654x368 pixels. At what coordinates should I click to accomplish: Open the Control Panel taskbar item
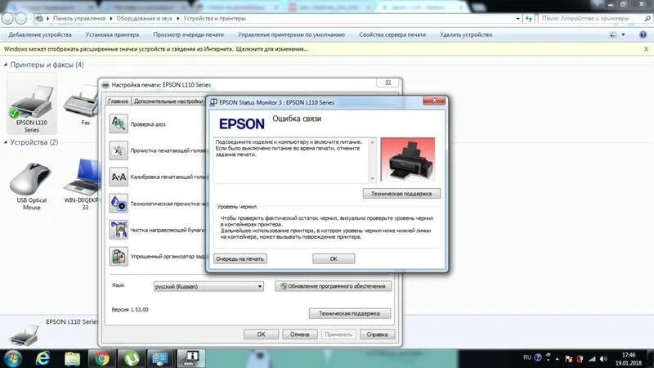pyautogui.click(x=160, y=358)
